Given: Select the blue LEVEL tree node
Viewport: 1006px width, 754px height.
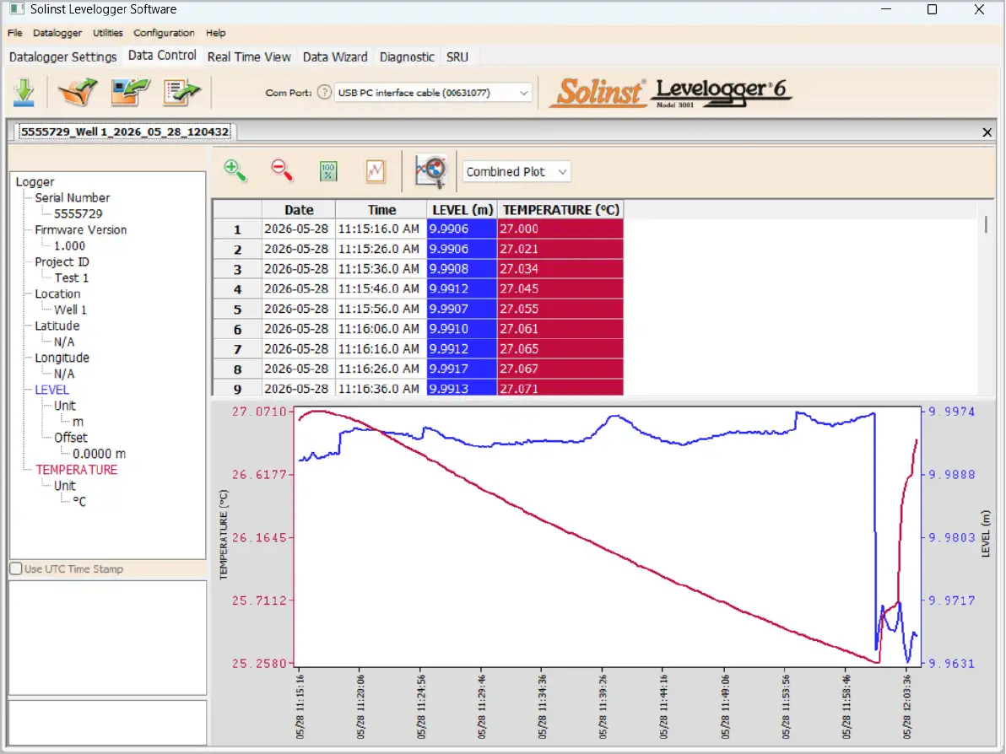Looking at the screenshot, I should 51,390.
